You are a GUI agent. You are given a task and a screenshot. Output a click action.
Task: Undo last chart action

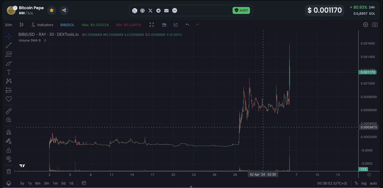pos(187,24)
